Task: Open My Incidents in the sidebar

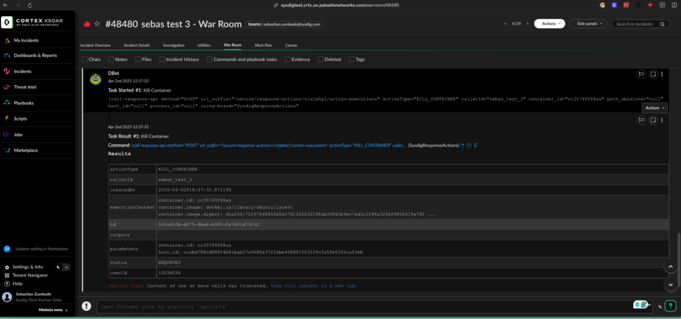Action: click(26, 40)
